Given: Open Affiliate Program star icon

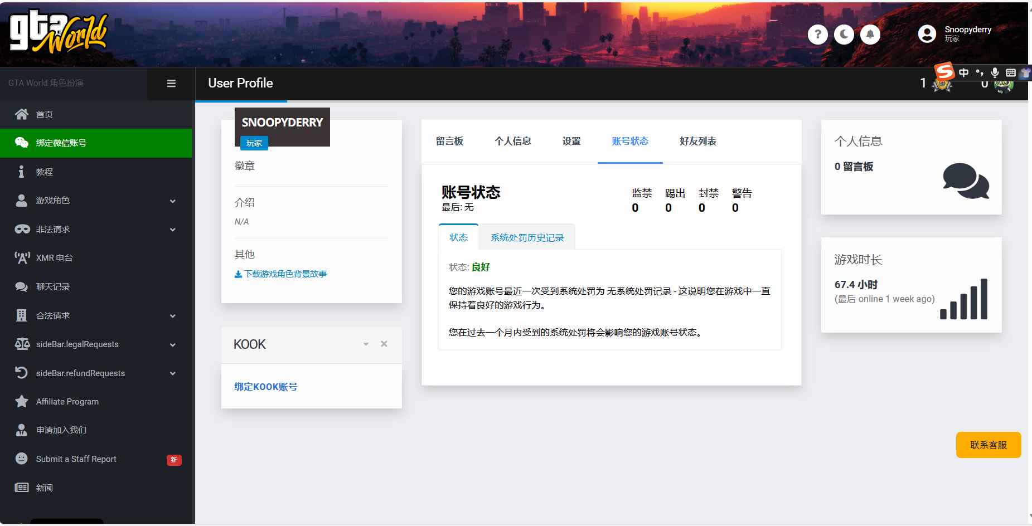Looking at the screenshot, I should click(22, 401).
